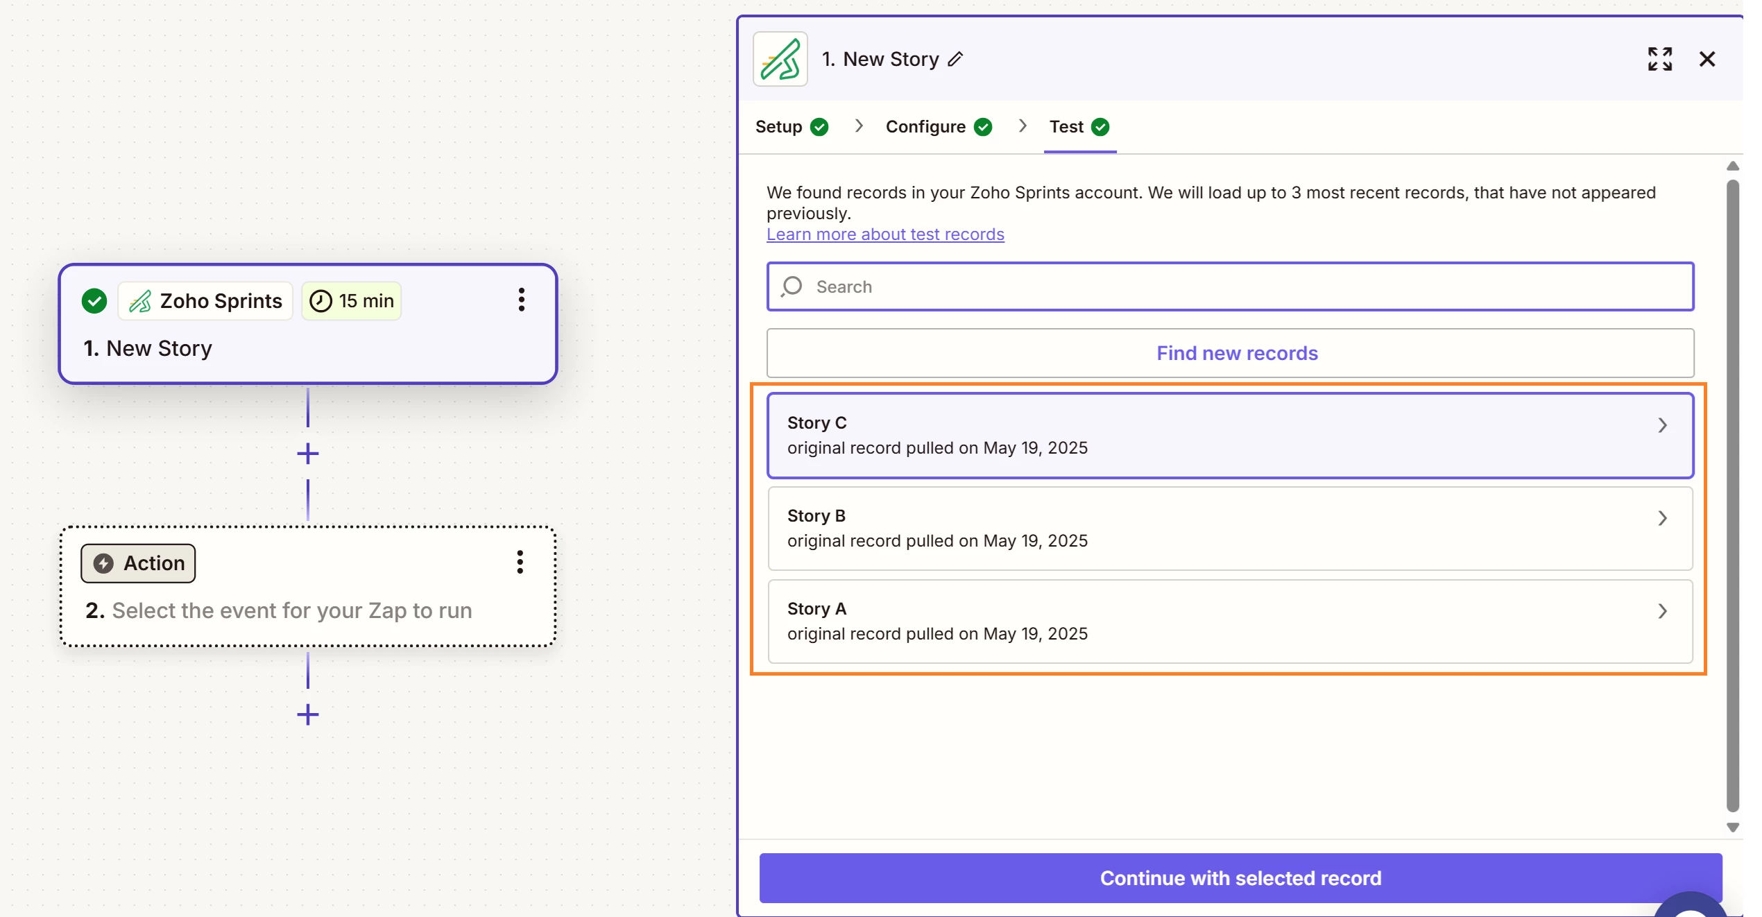Click the Zoho Sprints logo in the panel header
The width and height of the screenshot is (1762, 917).
point(780,60)
